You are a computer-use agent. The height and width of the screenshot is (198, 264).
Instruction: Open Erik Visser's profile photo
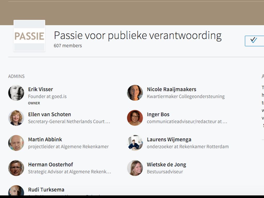tap(16, 93)
